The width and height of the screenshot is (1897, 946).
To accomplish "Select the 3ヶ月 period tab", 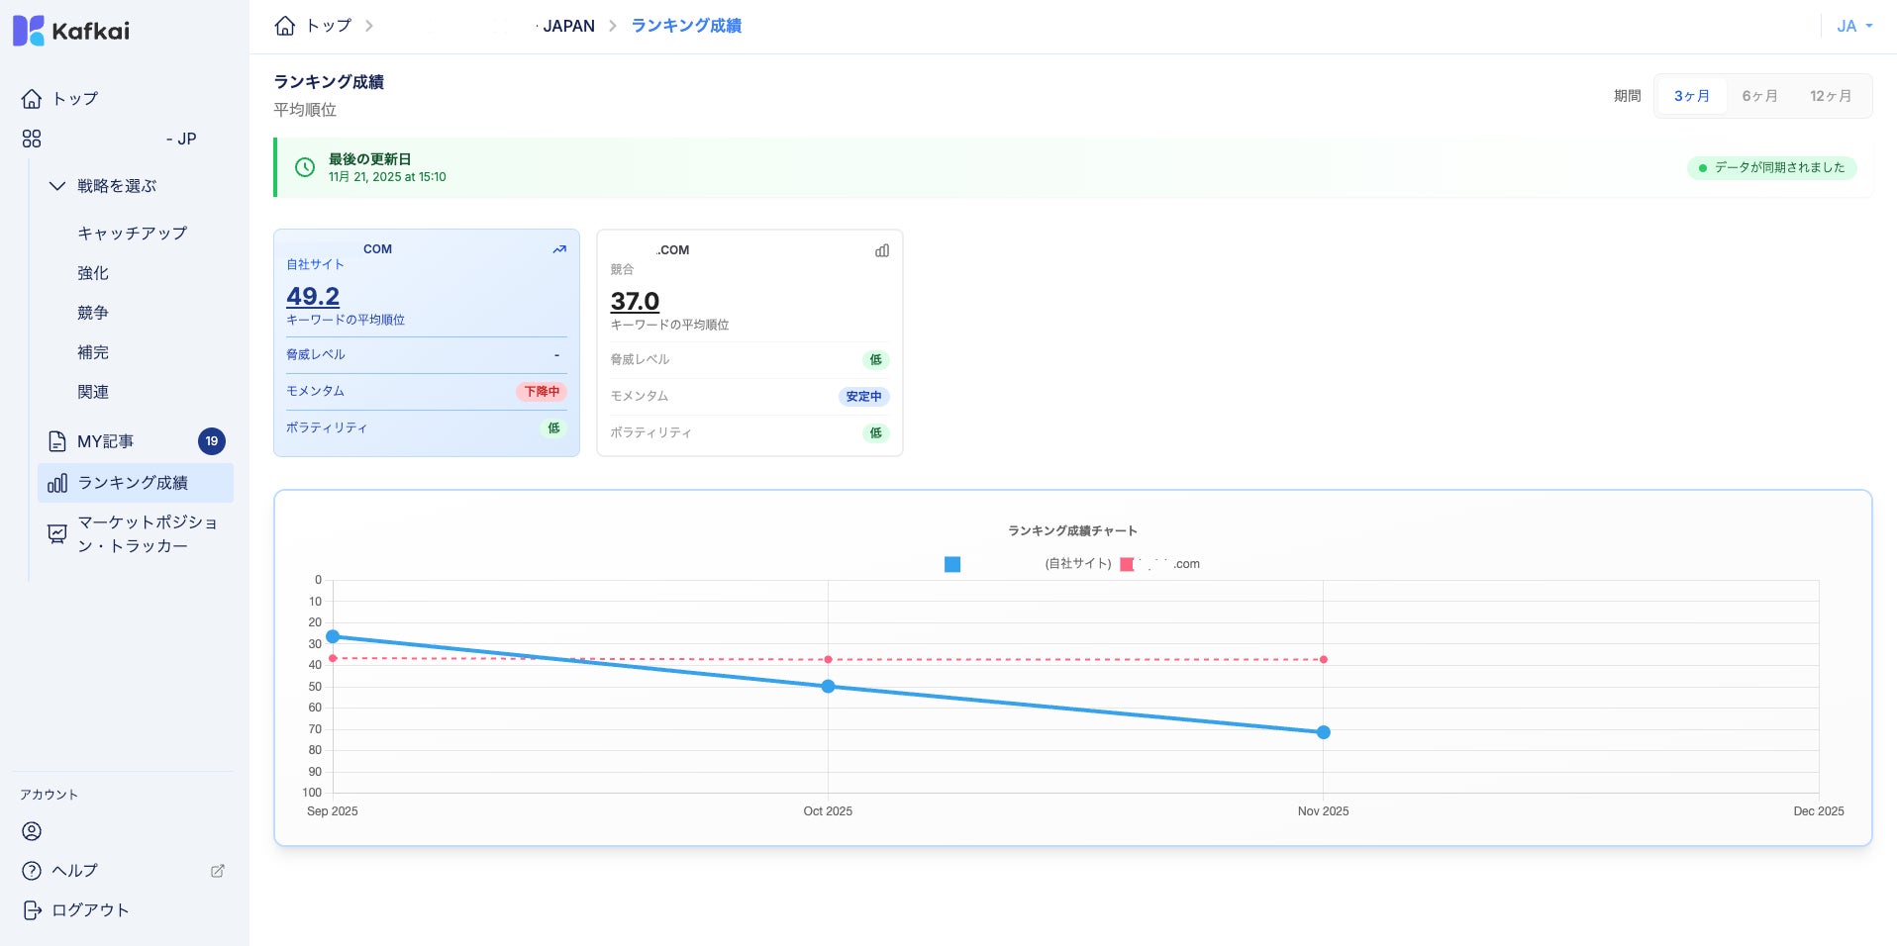I will tap(1692, 96).
